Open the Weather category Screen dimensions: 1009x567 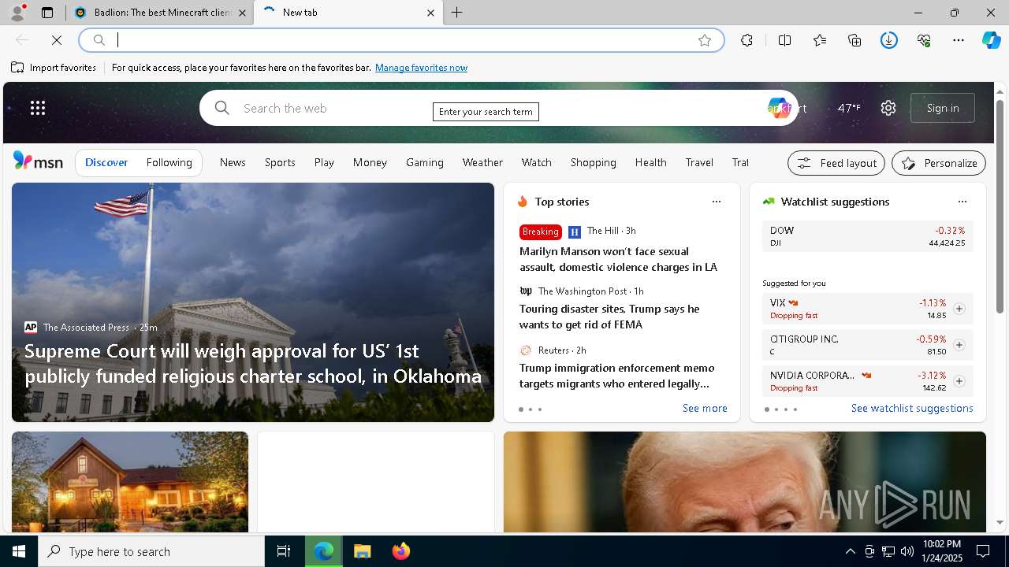(x=482, y=162)
